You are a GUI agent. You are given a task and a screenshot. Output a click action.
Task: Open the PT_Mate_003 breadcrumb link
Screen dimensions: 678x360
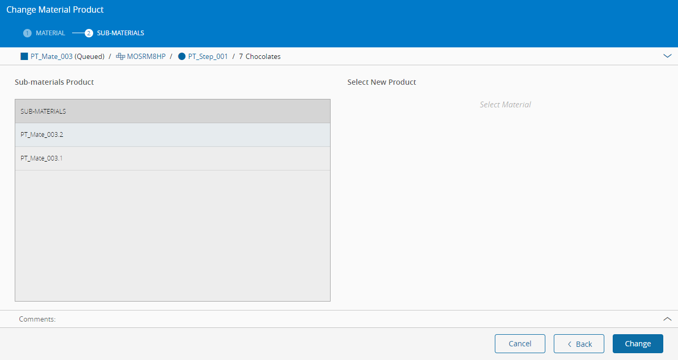(x=52, y=56)
